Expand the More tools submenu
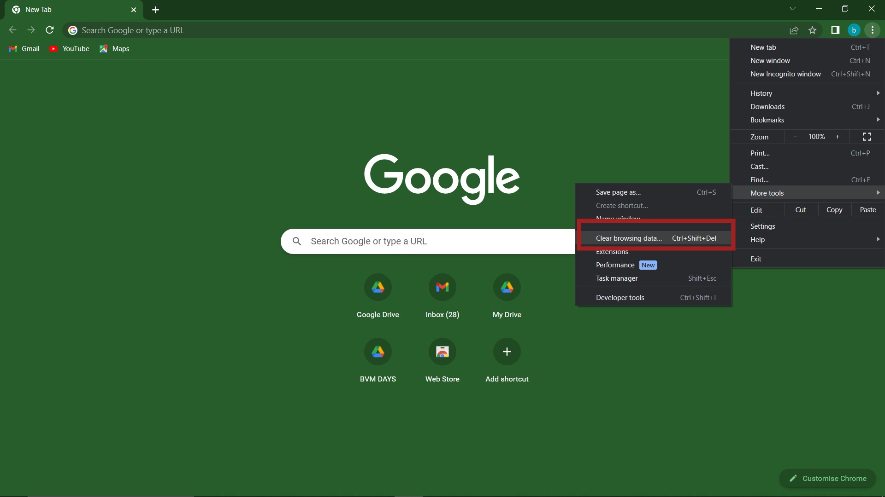The width and height of the screenshot is (885, 497). pyautogui.click(x=807, y=193)
